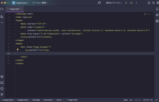Click the closing </html> tag
This screenshot has width=159, height=102.
coord(20,64)
